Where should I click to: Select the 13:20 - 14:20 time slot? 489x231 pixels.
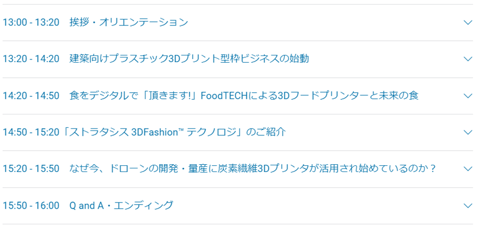click(x=31, y=59)
